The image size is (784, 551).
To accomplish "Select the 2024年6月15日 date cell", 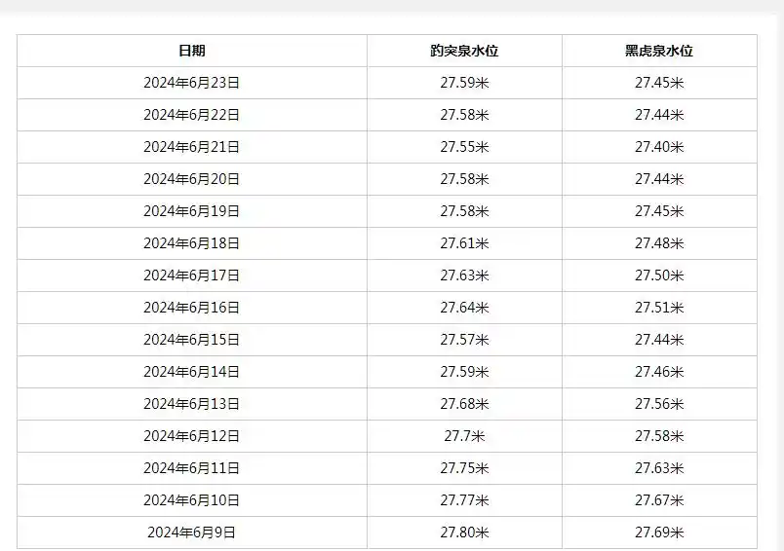I will (x=192, y=340).
